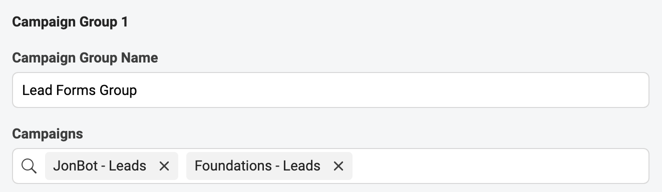Delete Foundations - Leads using its X icon

click(x=339, y=166)
